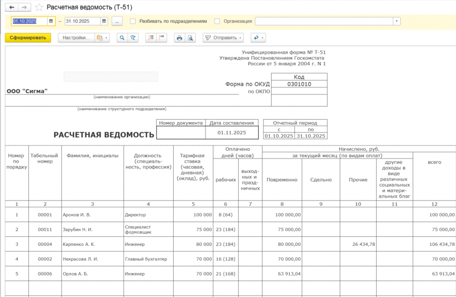Click the Сформировать button

coord(28,38)
